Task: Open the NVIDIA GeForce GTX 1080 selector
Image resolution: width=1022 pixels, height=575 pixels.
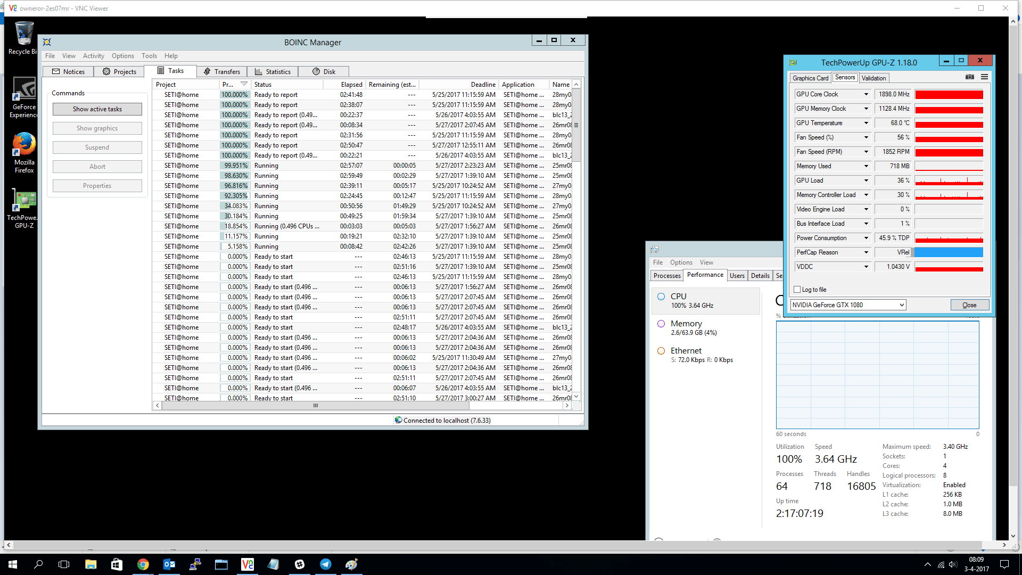Action: [x=847, y=305]
